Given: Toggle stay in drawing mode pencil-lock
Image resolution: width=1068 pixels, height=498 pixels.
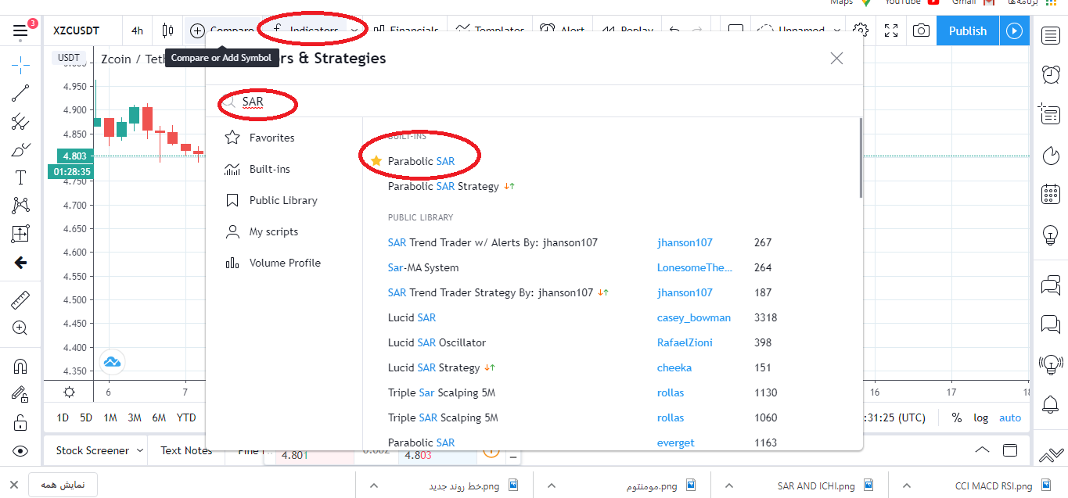Looking at the screenshot, I should point(20,394).
